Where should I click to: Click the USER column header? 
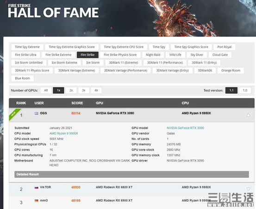click(x=39, y=103)
